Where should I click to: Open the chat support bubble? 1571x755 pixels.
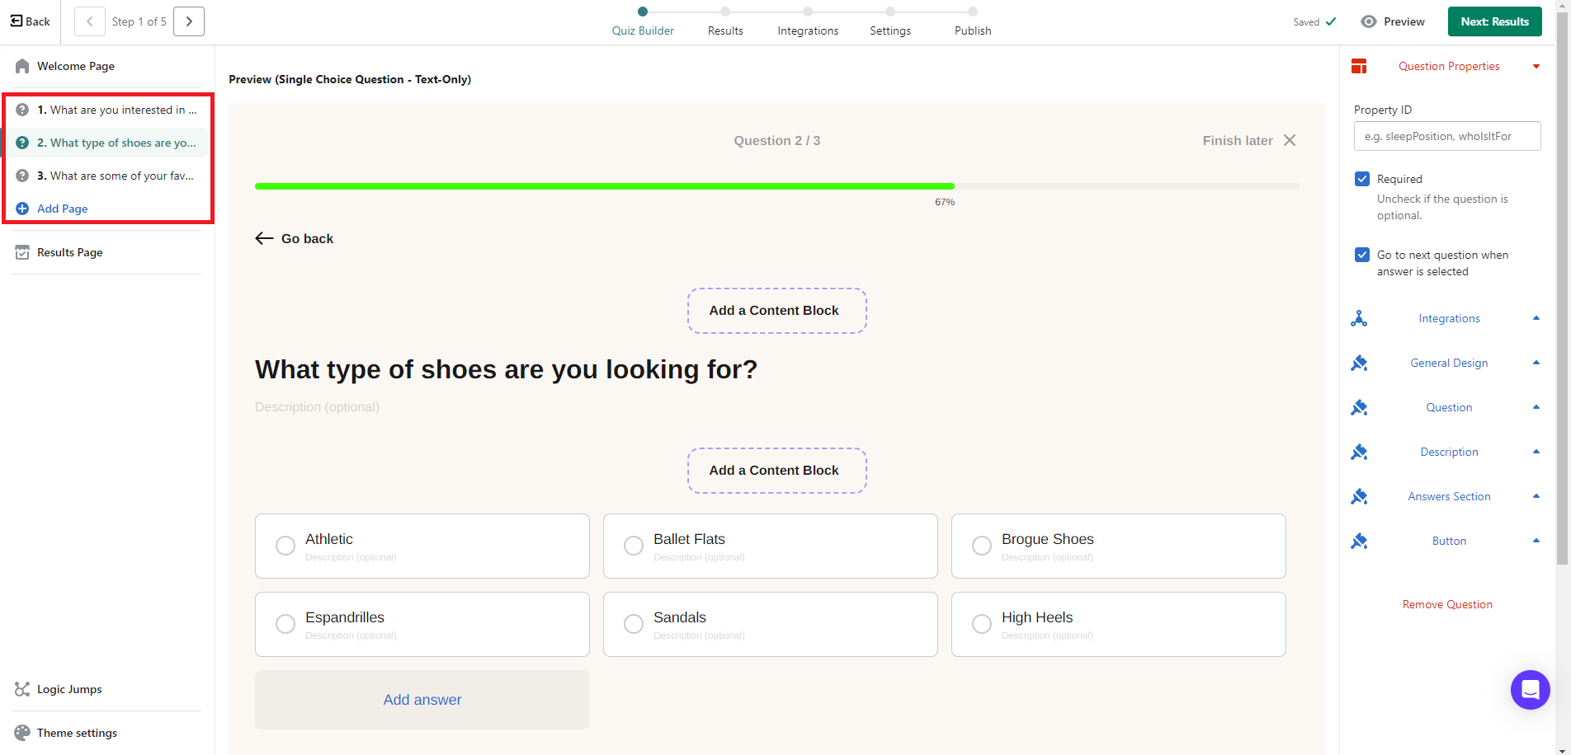(x=1530, y=690)
